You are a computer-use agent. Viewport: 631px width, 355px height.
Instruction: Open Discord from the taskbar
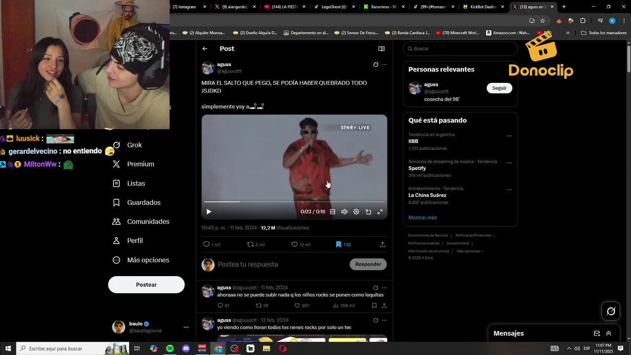click(x=186, y=349)
